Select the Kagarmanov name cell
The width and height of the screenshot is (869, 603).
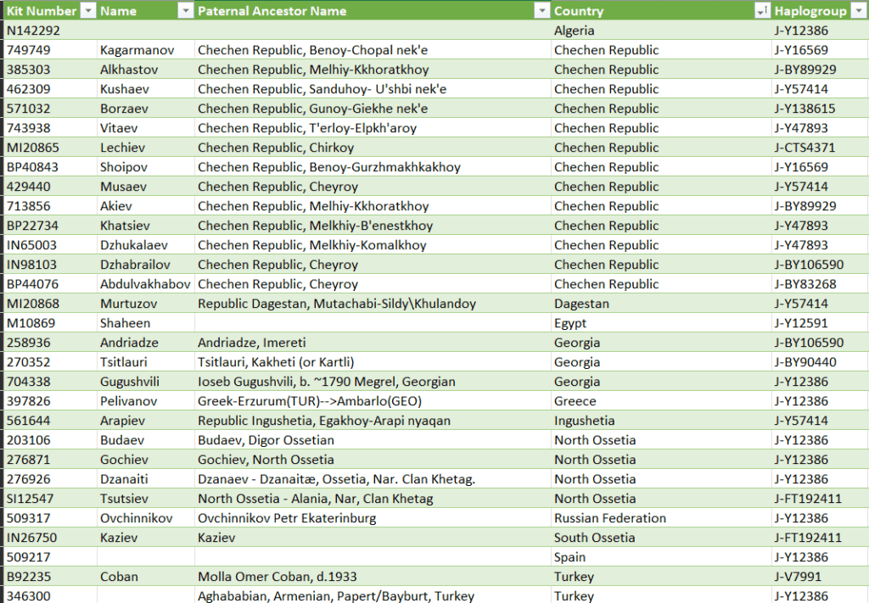click(x=137, y=50)
